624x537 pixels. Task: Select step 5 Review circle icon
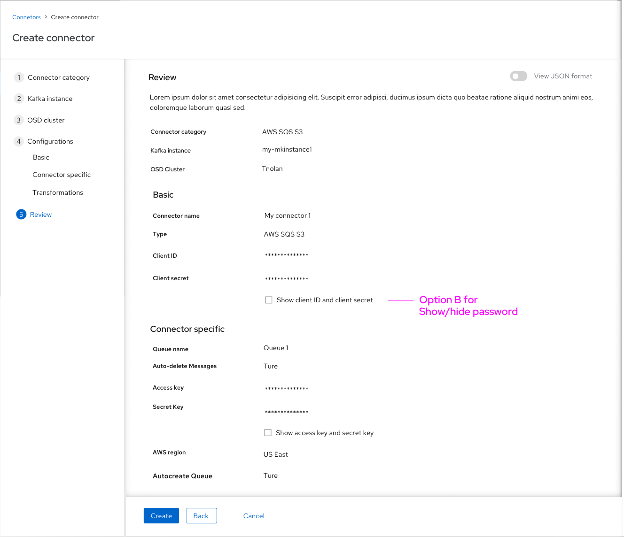pos(21,214)
